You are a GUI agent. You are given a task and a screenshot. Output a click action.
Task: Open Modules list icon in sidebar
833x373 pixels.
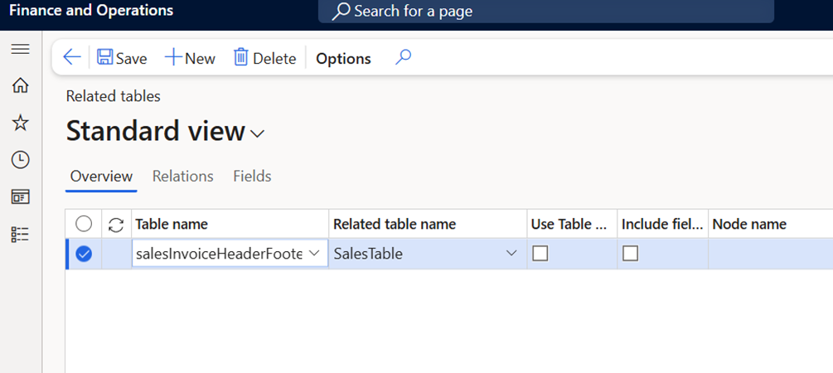pos(20,235)
